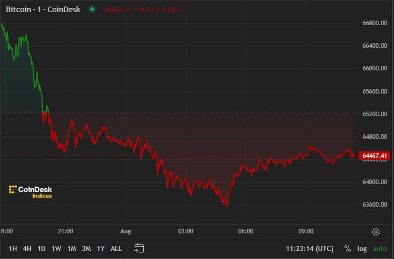Screen dimensions: 394x259
Task: Select the 1D time range
Action: click(41, 249)
